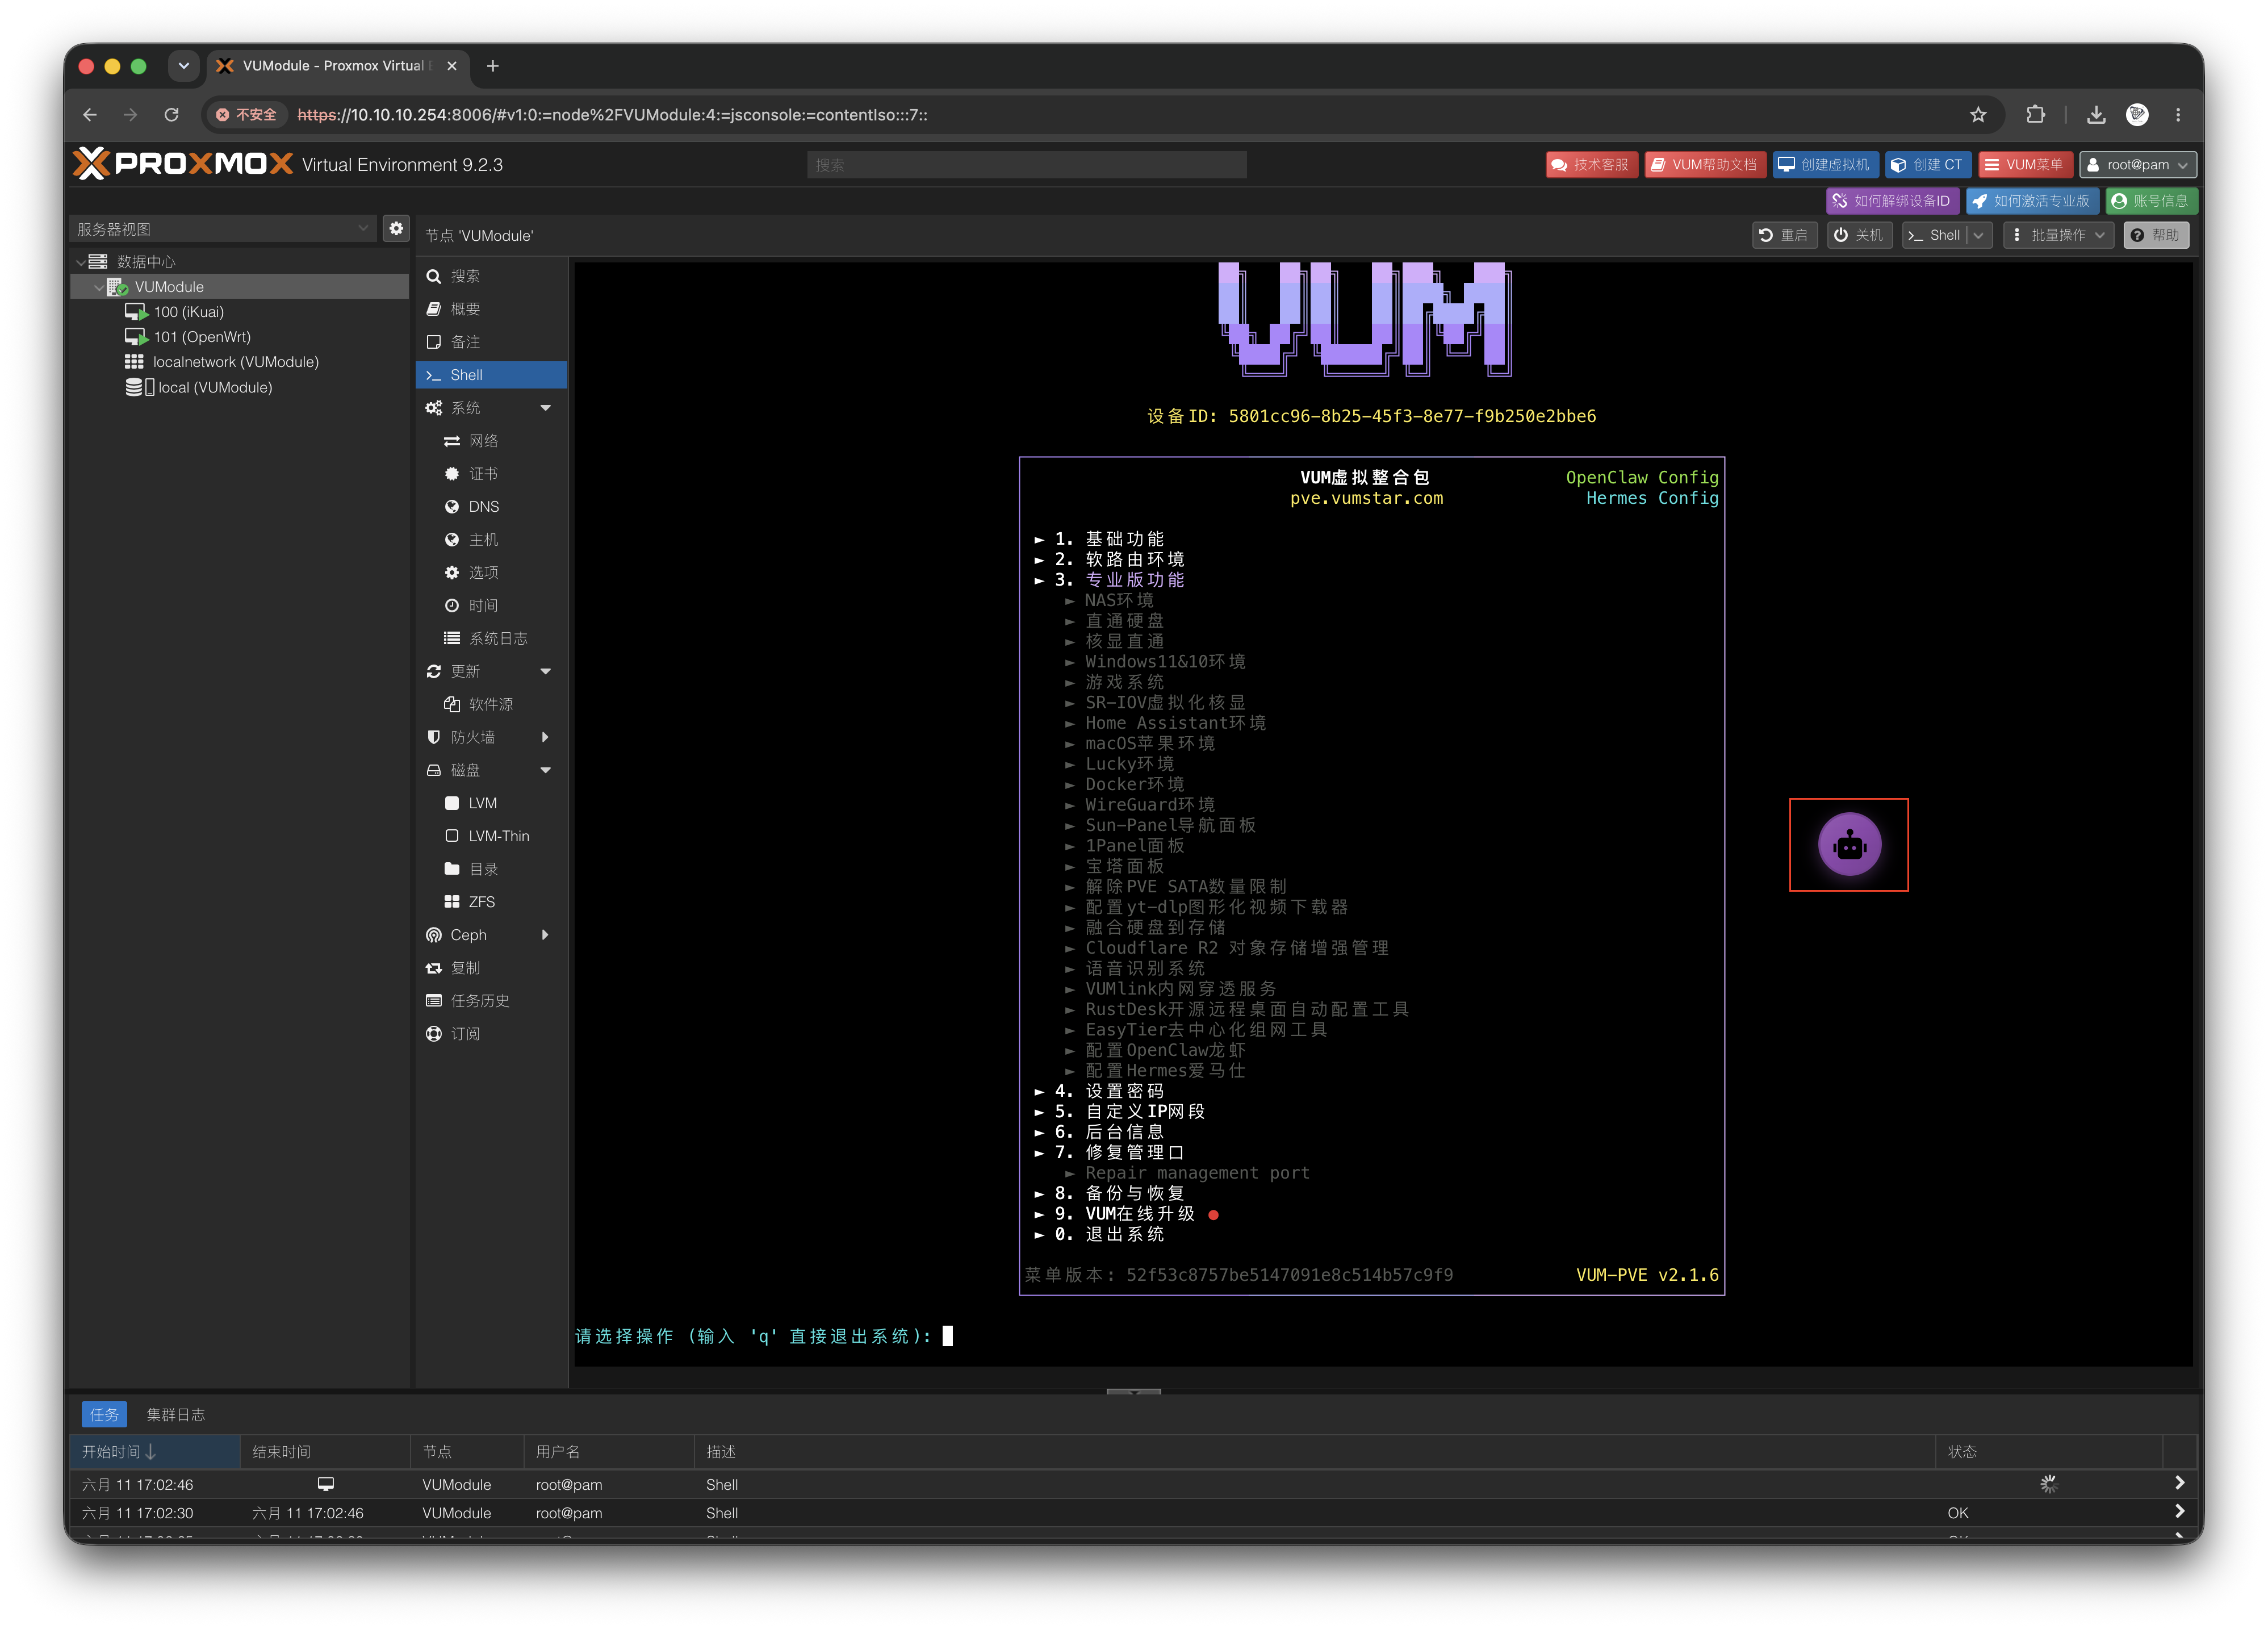Viewport: 2268px width, 1629px height.
Task: Click VUM帮助文档 button
Action: coord(1705,165)
